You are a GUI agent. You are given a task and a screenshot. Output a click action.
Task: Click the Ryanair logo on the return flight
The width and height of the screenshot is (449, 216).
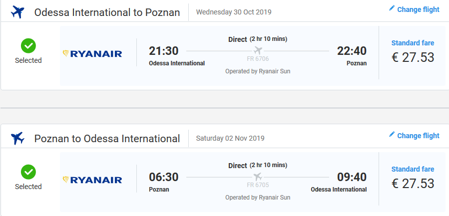click(92, 180)
